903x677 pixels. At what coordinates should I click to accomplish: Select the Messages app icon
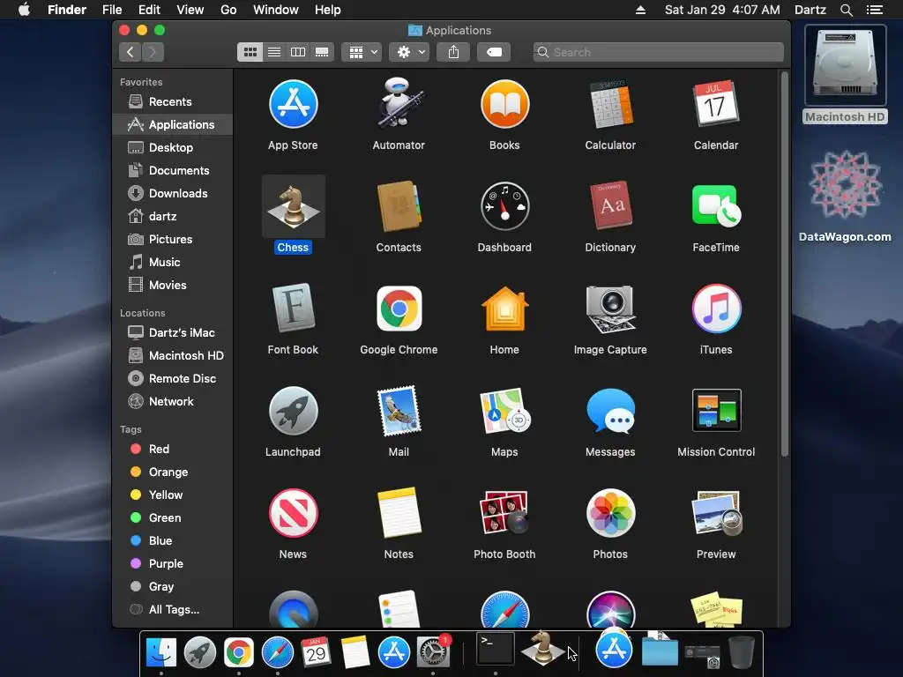coord(610,411)
